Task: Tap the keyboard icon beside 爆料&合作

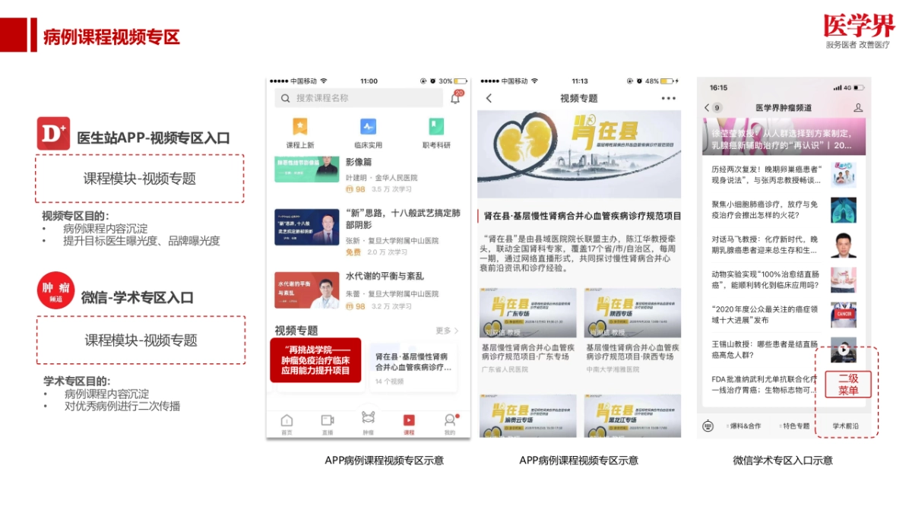Action: tap(708, 426)
